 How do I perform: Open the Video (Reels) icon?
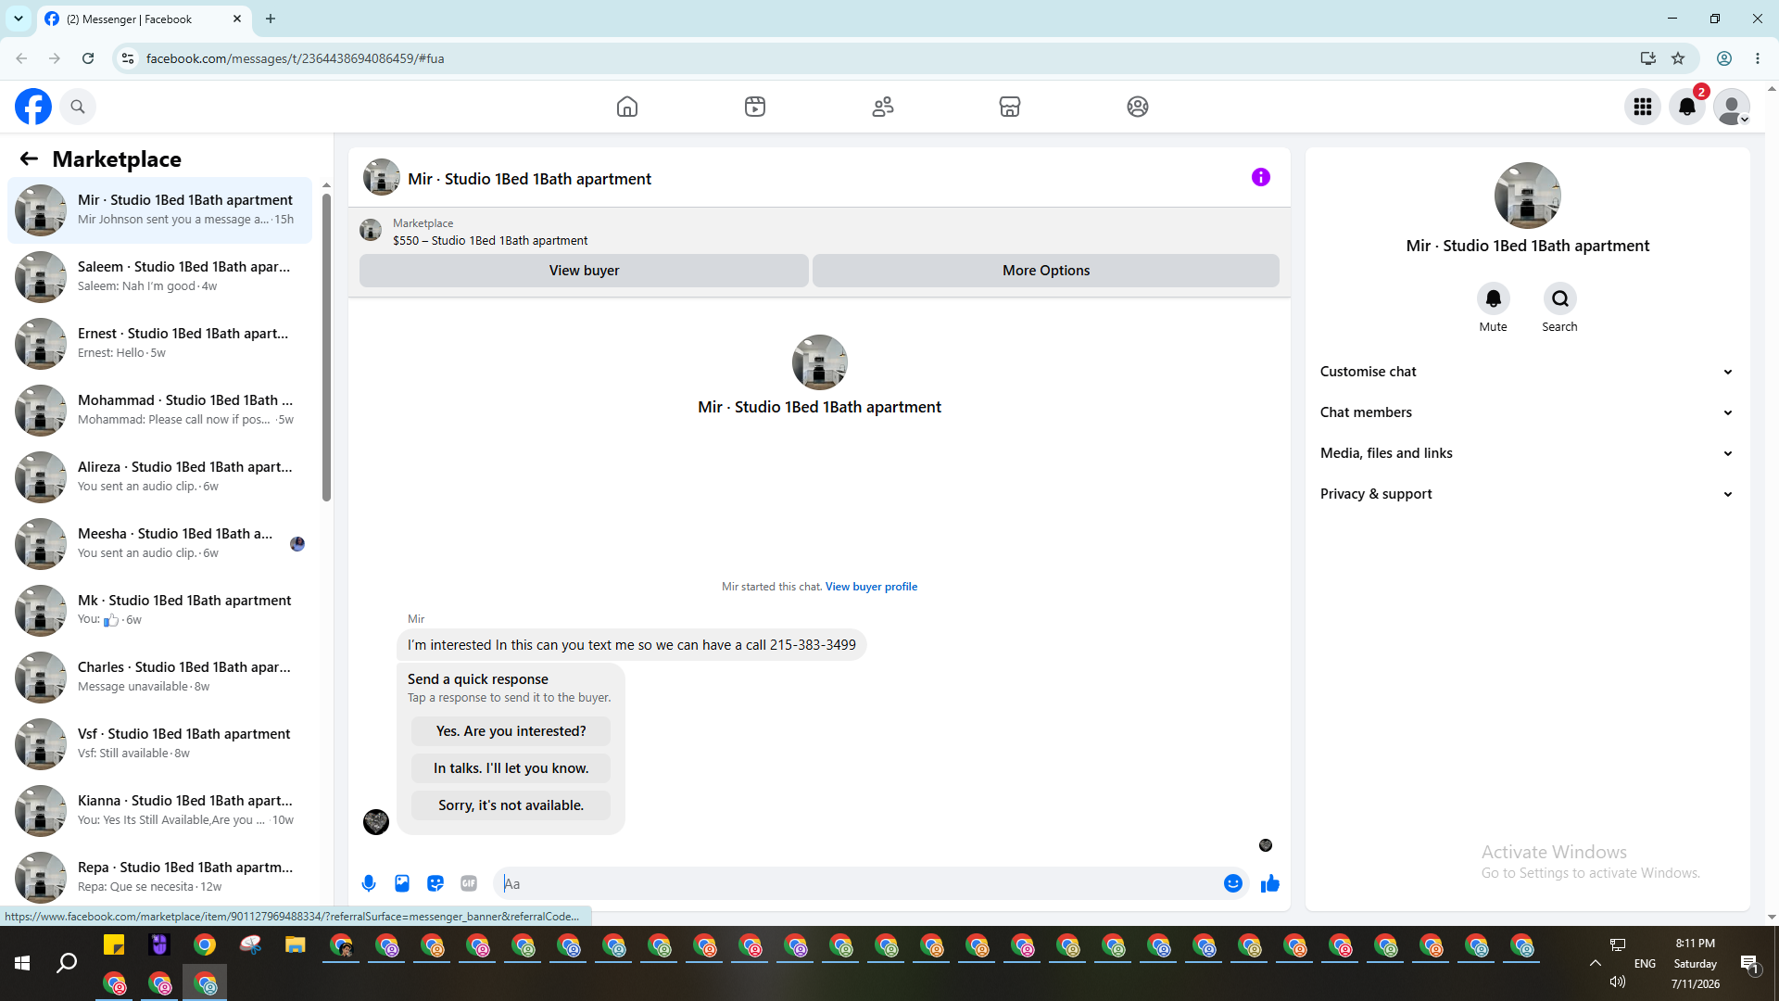755,107
